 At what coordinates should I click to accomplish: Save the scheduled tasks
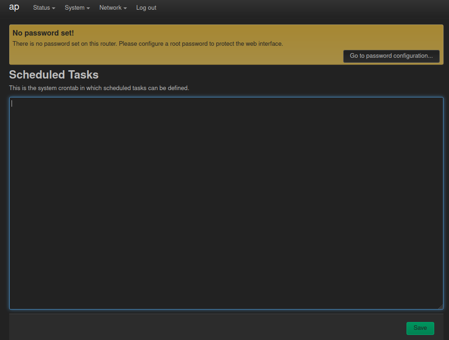pos(420,328)
